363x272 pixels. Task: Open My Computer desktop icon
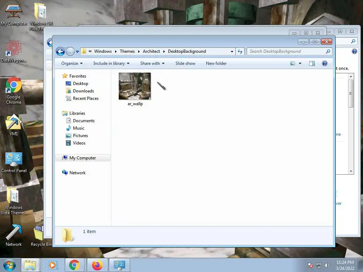tap(14, 14)
